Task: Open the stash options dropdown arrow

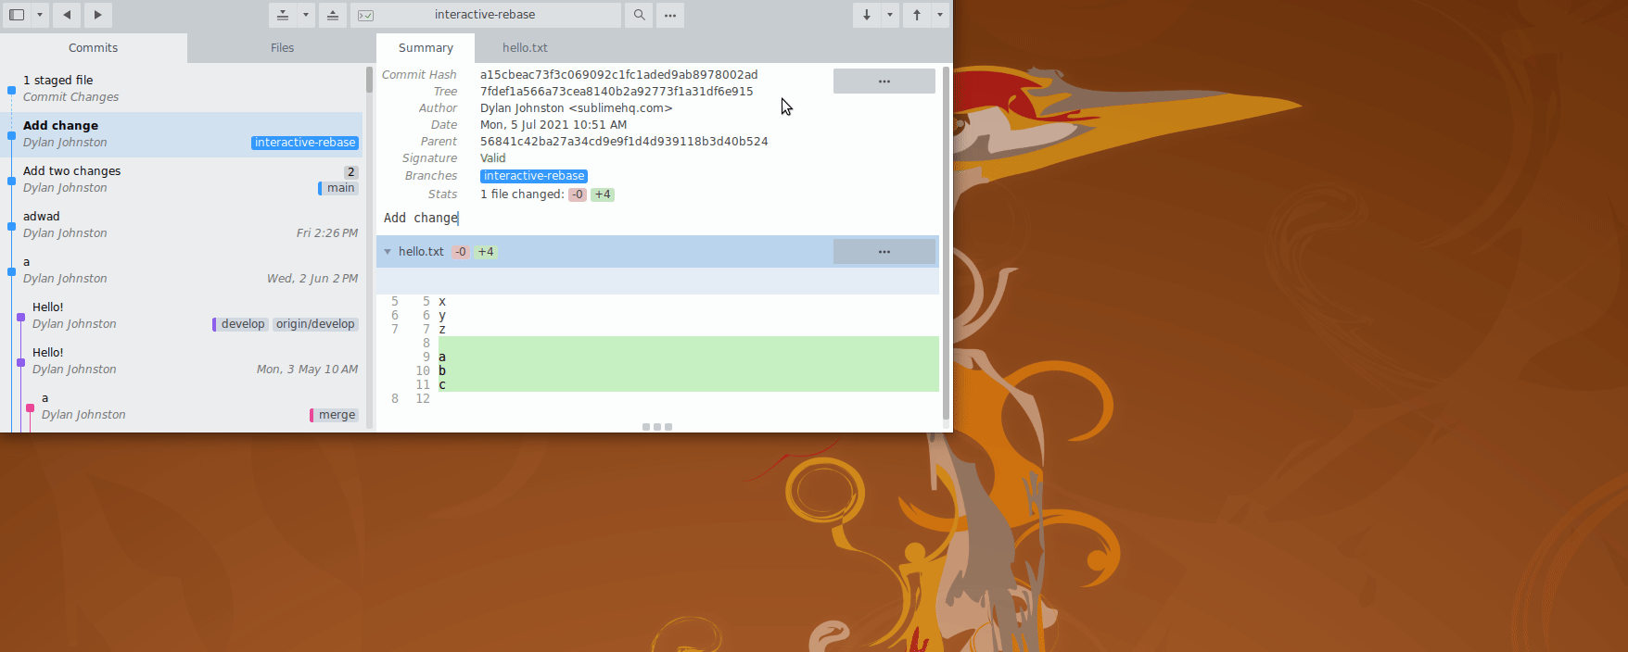Action: coord(306,15)
